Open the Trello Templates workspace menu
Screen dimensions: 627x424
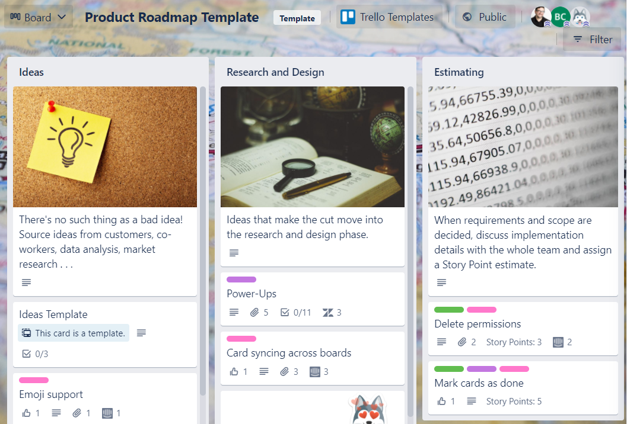pos(389,17)
